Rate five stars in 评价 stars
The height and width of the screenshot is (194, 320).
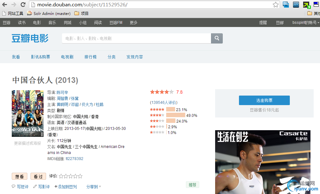pyautogui.click(x=80, y=176)
